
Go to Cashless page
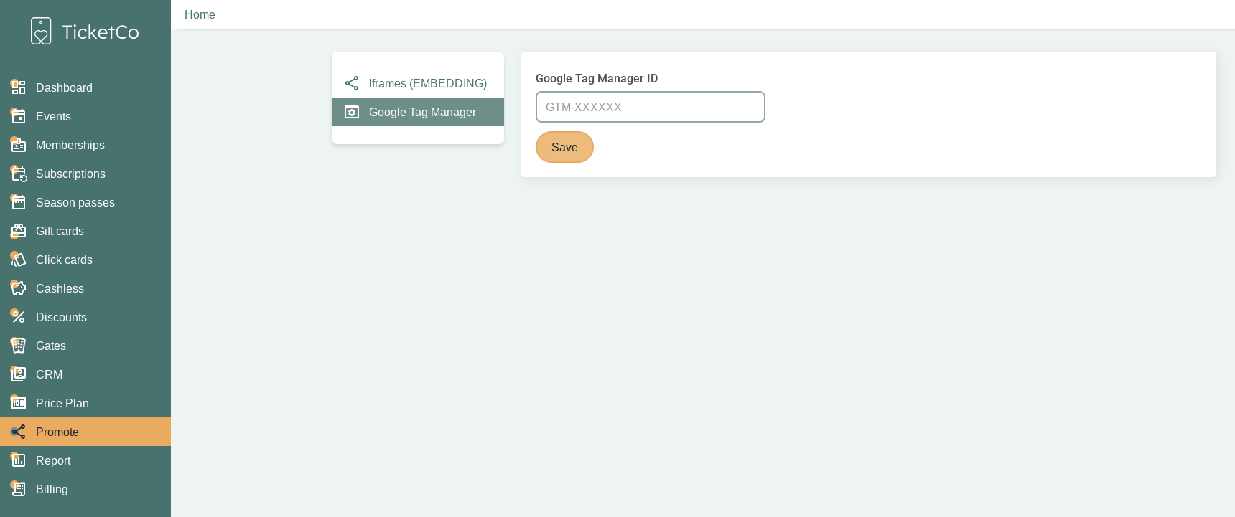pos(85,288)
